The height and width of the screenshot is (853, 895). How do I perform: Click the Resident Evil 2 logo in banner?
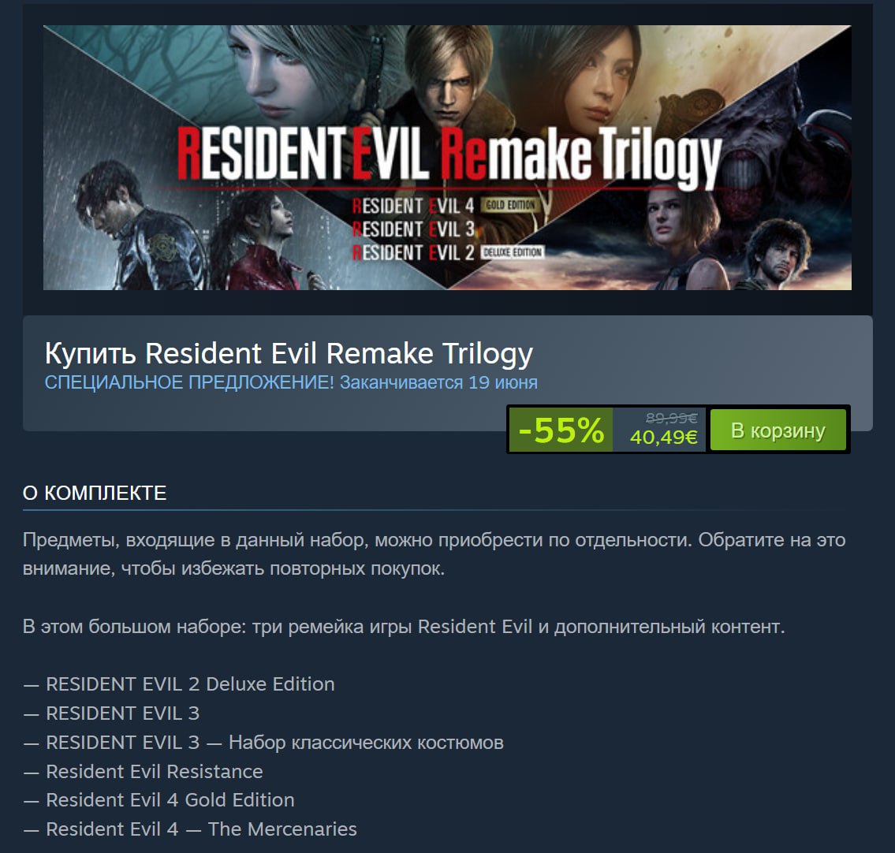pos(413,252)
